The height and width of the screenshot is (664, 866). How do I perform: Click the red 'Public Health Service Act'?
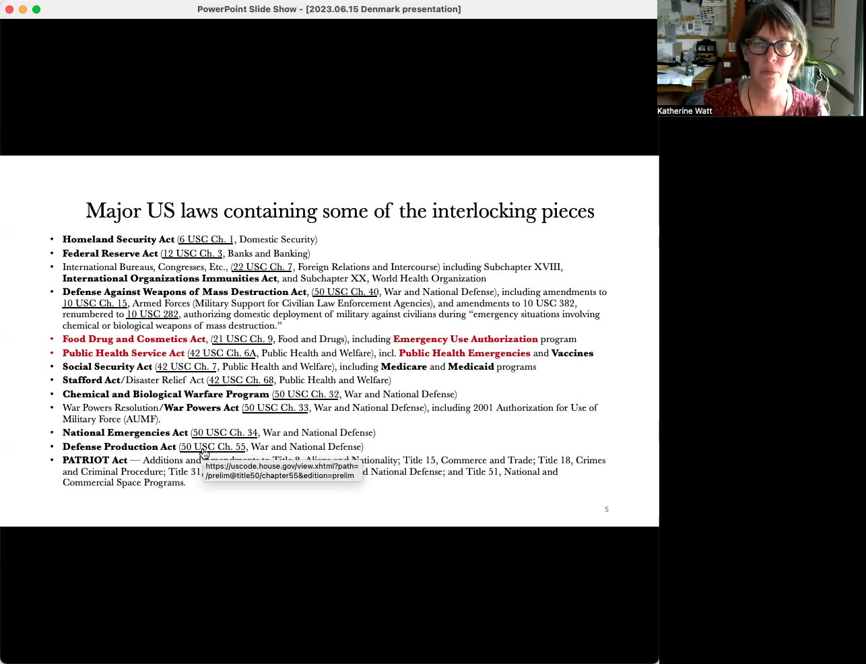tap(123, 354)
